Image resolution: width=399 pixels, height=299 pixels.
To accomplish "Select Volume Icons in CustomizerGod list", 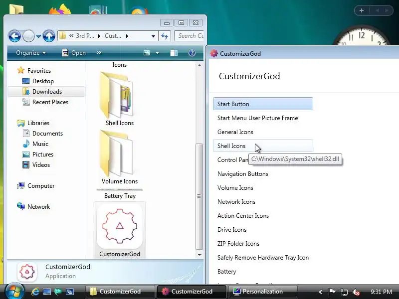I will (263, 188).
